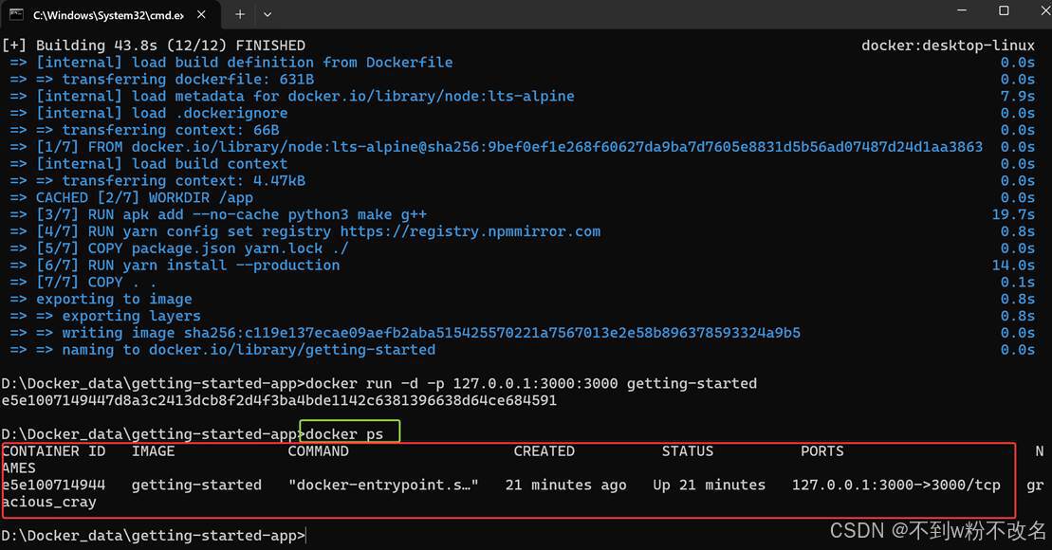Close the cmd.exe terminal tab
Image resolution: width=1052 pixels, height=550 pixels.
point(199,15)
